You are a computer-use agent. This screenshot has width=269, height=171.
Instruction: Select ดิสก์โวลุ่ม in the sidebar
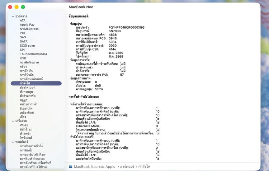tap(26, 129)
